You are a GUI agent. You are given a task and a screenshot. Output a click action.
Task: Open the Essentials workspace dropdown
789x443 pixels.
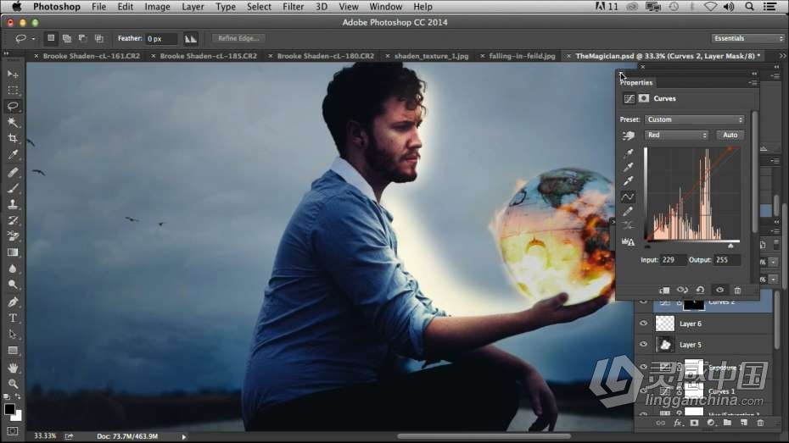coord(747,38)
